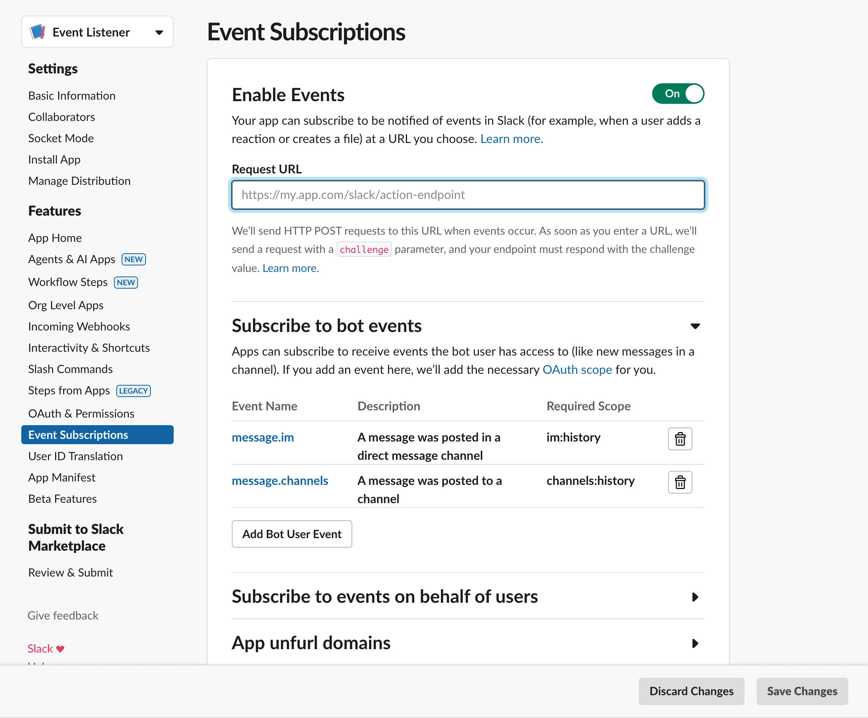Viewport: 868px width, 718px height.
Task: Expand the App unfurl domains section
Action: click(x=695, y=643)
